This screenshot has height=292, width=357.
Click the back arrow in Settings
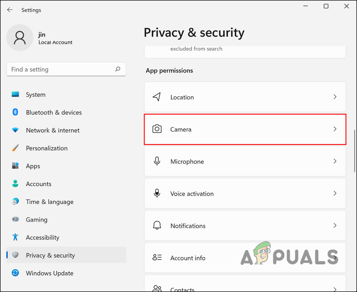coord(10,10)
